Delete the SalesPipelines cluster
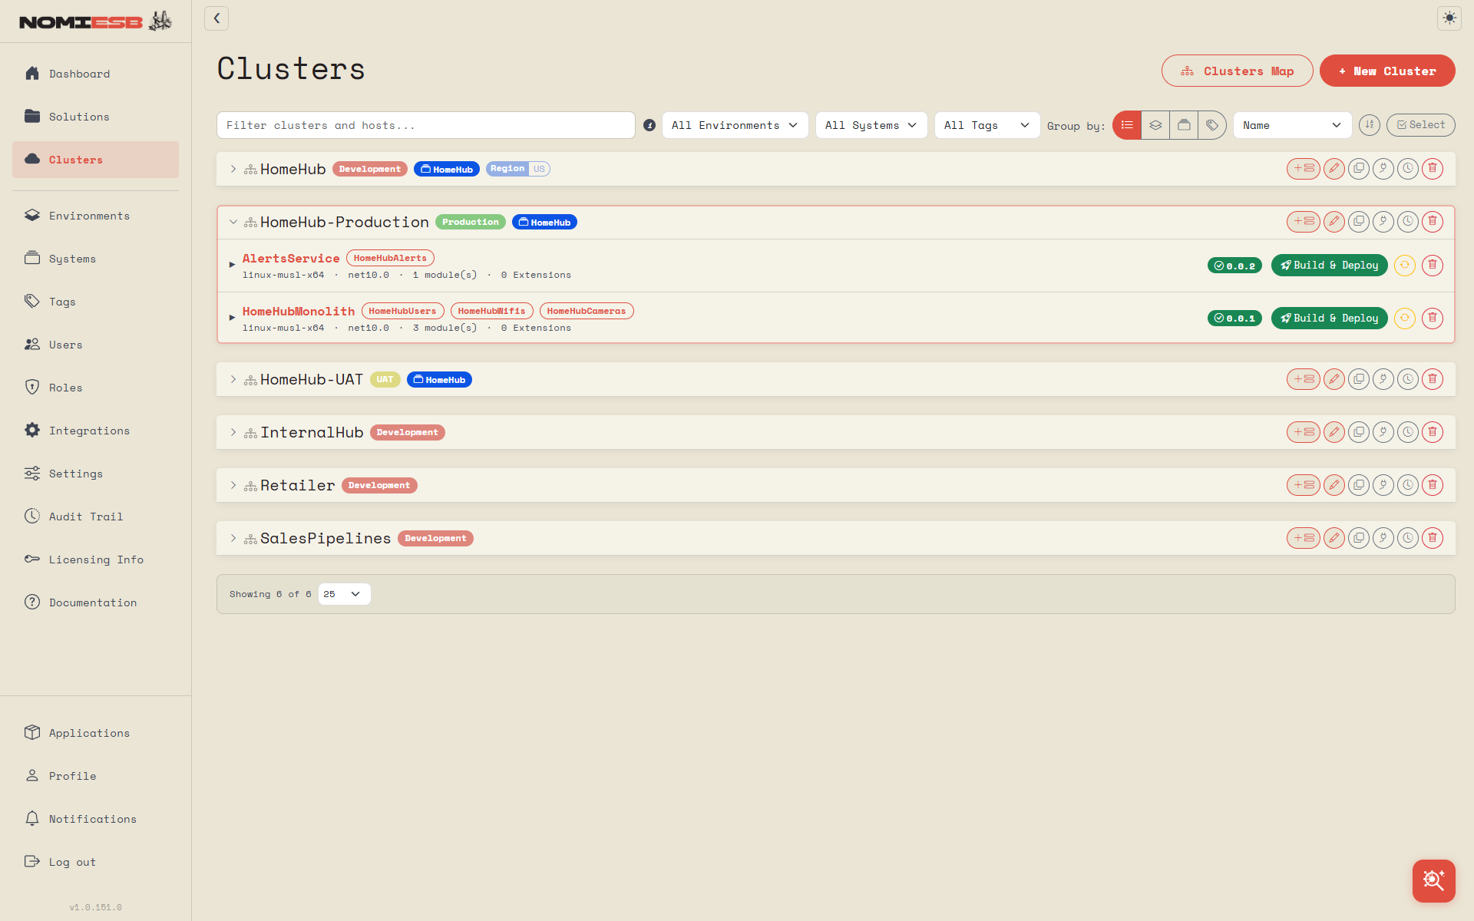 click(1433, 538)
